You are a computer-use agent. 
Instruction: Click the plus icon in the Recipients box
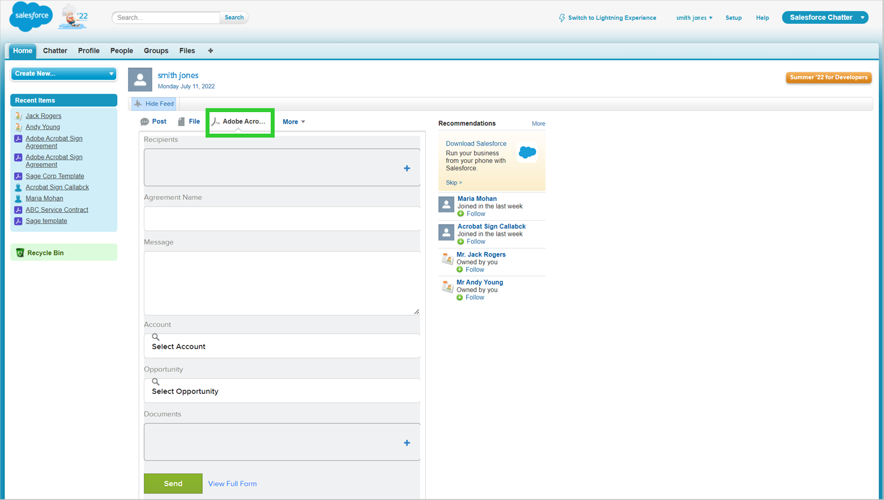[407, 168]
